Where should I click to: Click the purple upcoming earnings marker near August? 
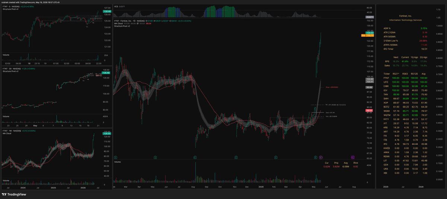352,157
